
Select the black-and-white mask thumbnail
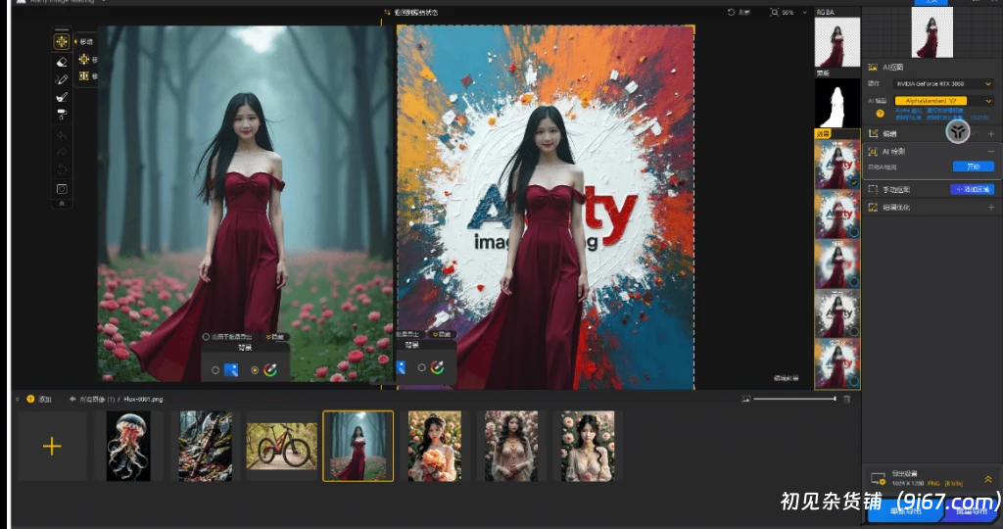[x=836, y=103]
